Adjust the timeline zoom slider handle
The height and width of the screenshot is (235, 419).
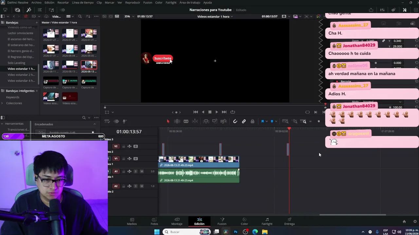tap(319, 121)
